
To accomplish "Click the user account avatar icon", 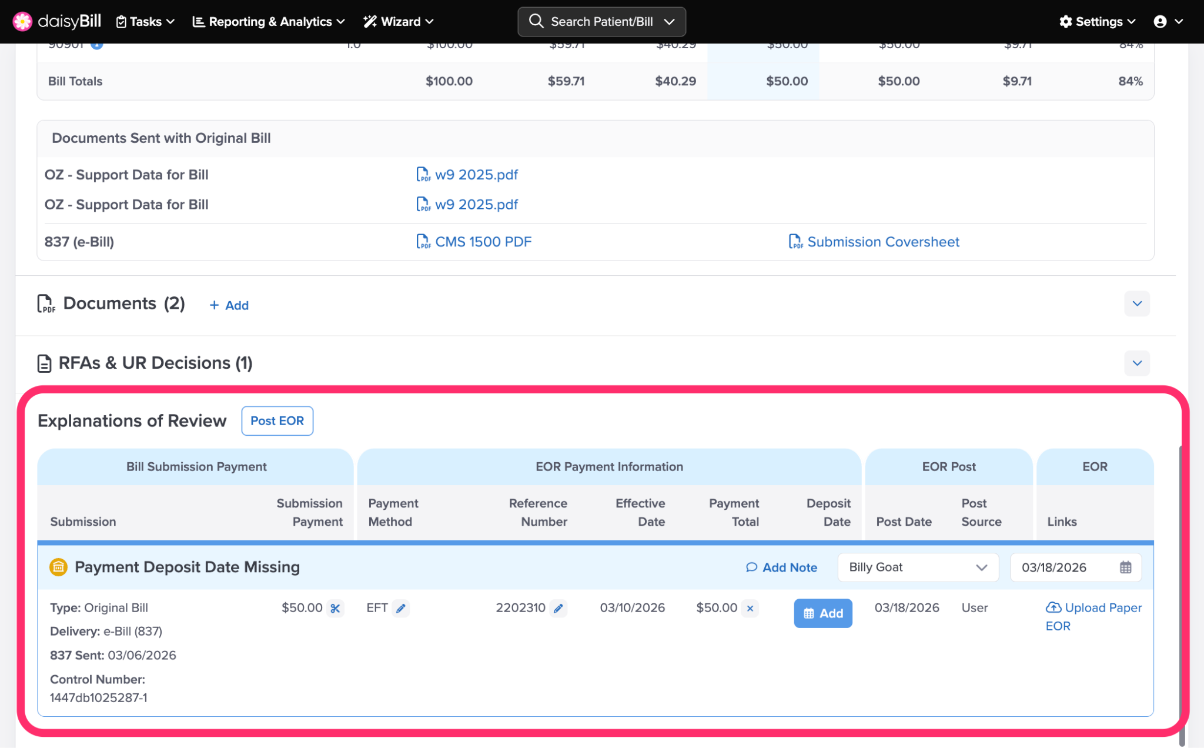I will pyautogui.click(x=1160, y=21).
